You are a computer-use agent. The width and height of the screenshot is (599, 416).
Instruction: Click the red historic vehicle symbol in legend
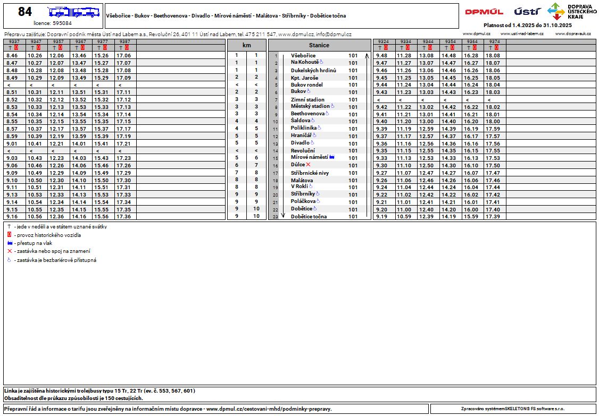pyautogui.click(x=9, y=235)
